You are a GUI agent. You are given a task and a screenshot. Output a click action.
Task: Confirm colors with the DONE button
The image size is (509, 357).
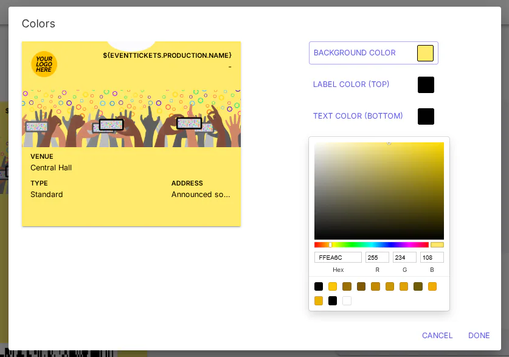pyautogui.click(x=479, y=335)
